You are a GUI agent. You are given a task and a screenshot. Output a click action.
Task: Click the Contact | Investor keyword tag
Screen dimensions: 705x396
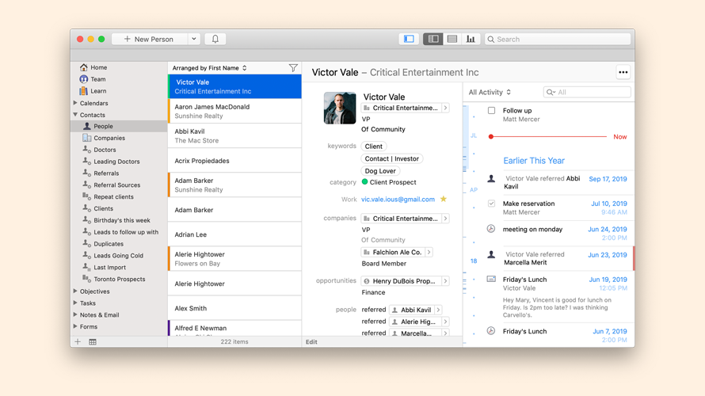pos(391,158)
